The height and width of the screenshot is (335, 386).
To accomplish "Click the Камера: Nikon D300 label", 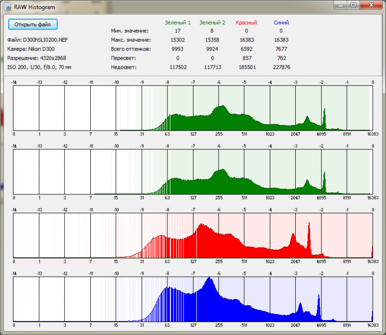I will 31,49.
